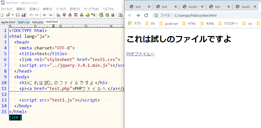
Task: Select the test.html editor tab
Action: [52, 22]
